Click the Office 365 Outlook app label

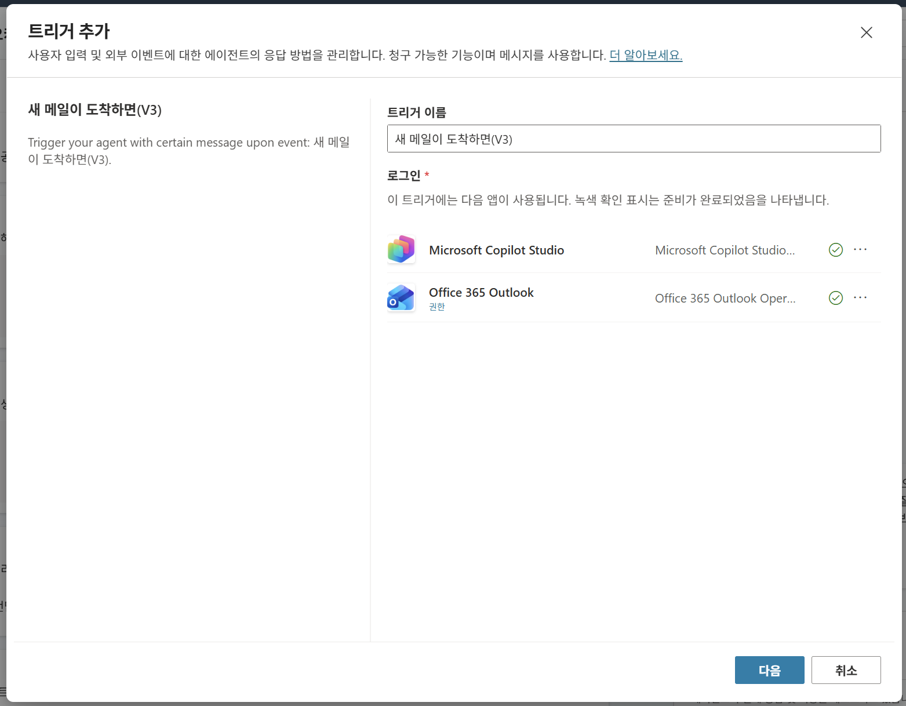[481, 293]
